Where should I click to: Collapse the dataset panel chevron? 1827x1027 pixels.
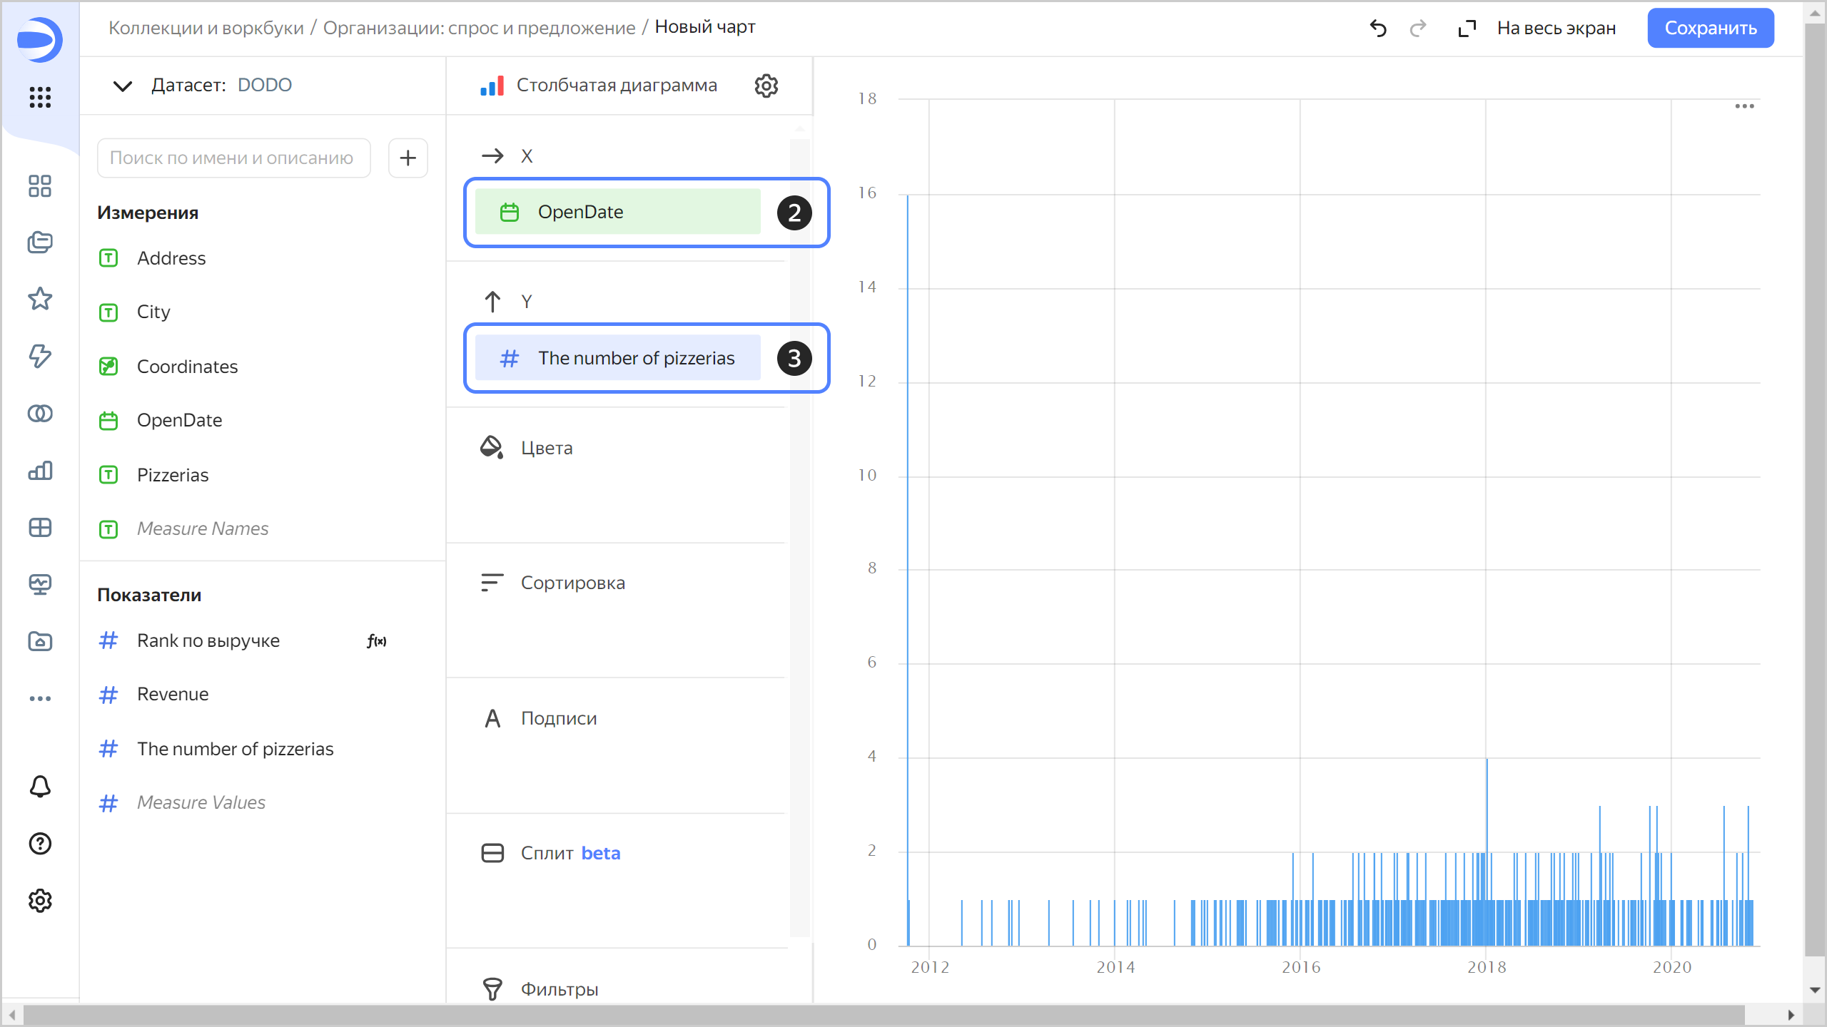tap(123, 86)
